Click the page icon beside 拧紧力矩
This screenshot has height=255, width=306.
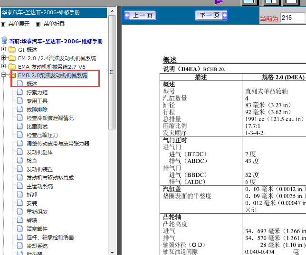coord(19,92)
